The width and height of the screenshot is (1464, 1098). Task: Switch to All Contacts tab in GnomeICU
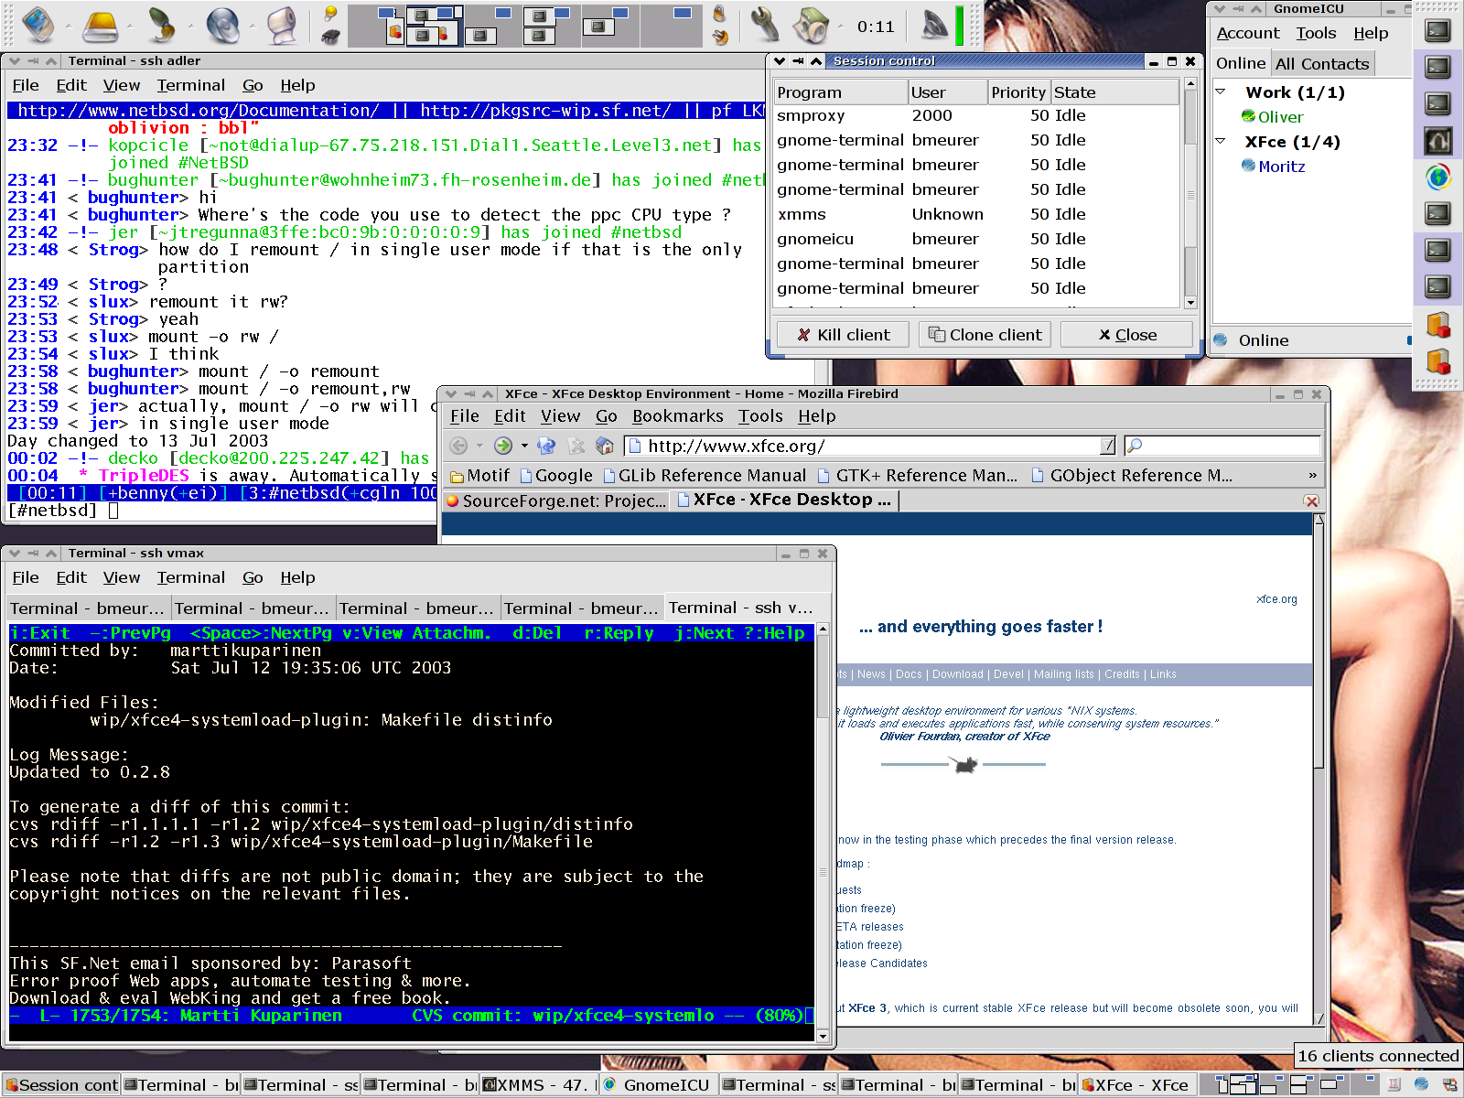pyautogui.click(x=1322, y=64)
